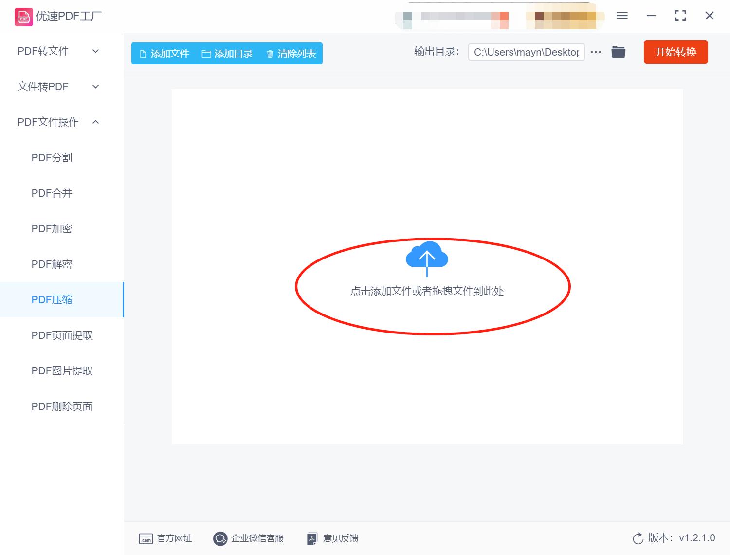
Task: Open the hamburger menu at top right
Action: [x=621, y=16]
